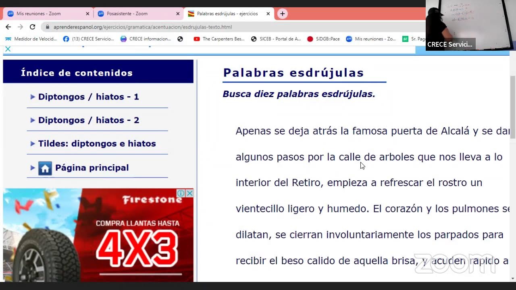Click the arrow before Diptongos / hiatos - 1
Screen dimensions: 516x290
click(33, 97)
